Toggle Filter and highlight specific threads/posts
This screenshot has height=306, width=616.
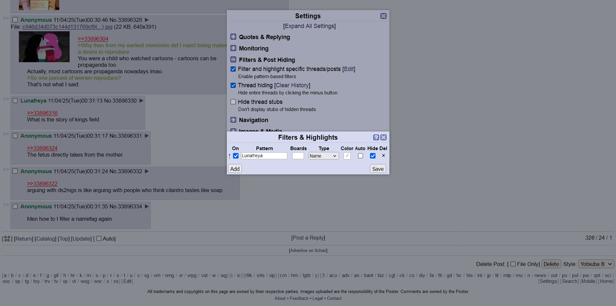pyautogui.click(x=233, y=69)
